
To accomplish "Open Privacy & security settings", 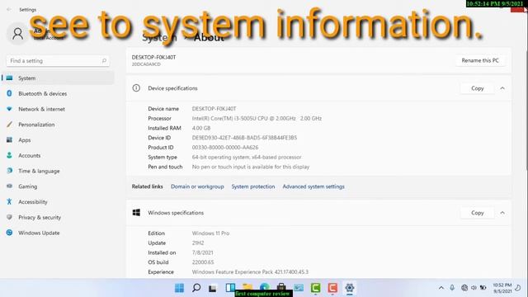I will 58,218.
